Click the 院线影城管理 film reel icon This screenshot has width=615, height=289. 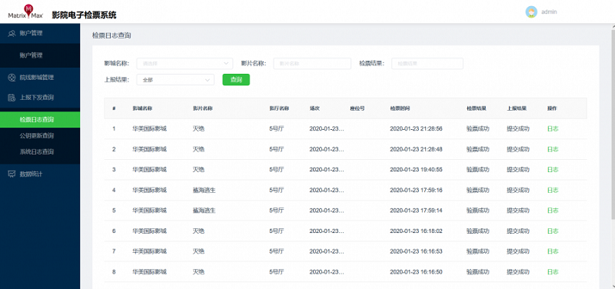click(x=12, y=78)
